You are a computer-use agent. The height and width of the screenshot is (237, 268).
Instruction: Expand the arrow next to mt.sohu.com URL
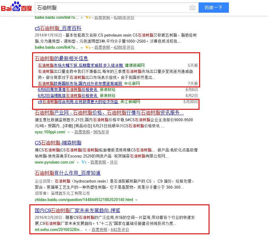click(86, 230)
